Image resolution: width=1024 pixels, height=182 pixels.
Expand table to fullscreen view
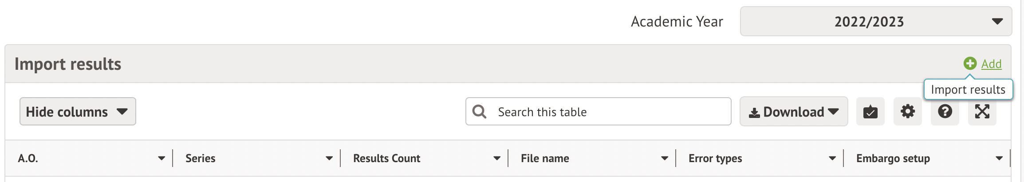[982, 111]
